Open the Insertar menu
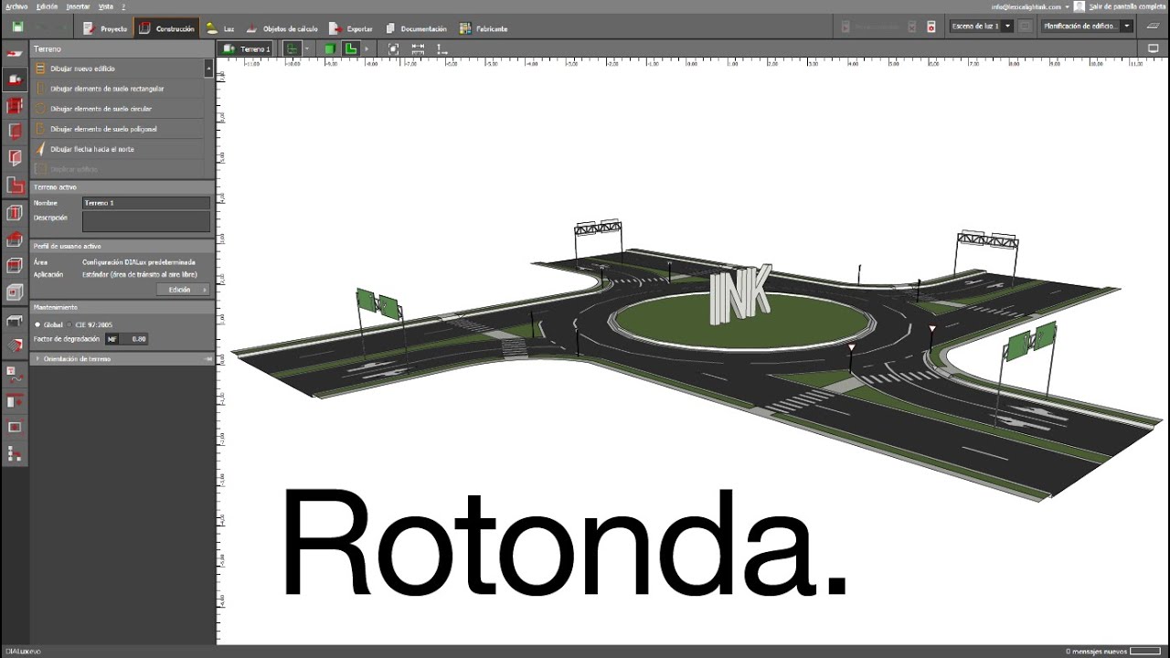 79,5
